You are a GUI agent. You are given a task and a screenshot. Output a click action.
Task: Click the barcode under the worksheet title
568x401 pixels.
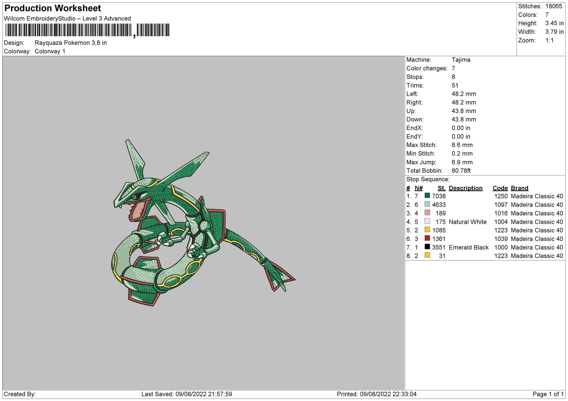coord(87,30)
